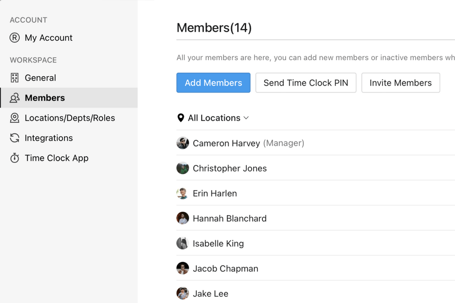The width and height of the screenshot is (455, 303).
Task: Click the Integrations sync arrows icon
Action: [x=14, y=138]
